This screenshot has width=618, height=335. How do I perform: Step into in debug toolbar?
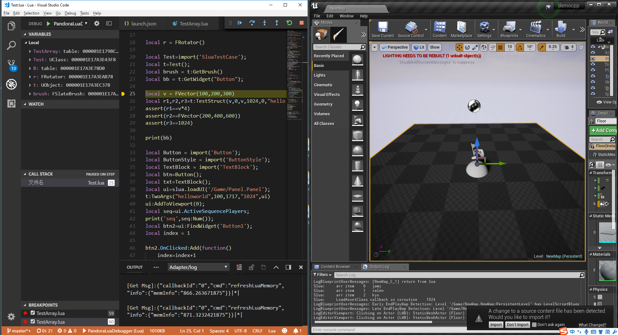click(x=264, y=23)
